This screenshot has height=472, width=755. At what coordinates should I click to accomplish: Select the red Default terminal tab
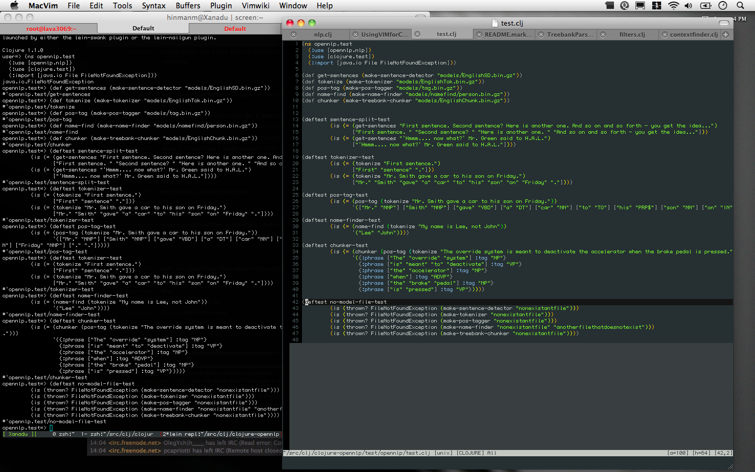[x=235, y=29]
